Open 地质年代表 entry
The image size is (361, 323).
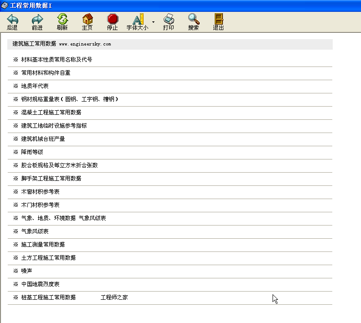pos(35,86)
